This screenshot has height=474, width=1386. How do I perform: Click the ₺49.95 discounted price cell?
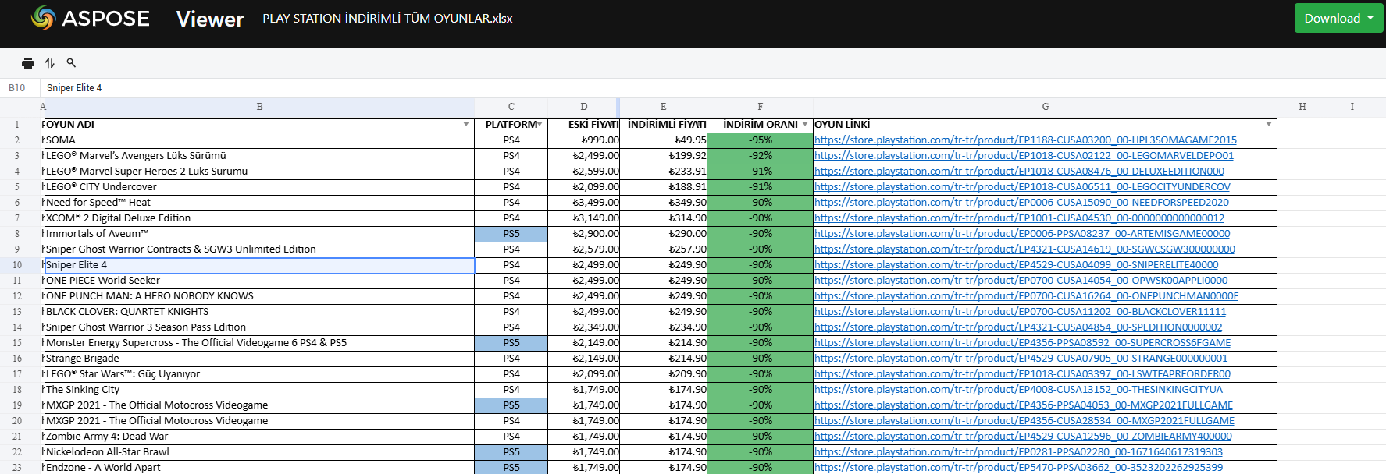tap(664, 140)
